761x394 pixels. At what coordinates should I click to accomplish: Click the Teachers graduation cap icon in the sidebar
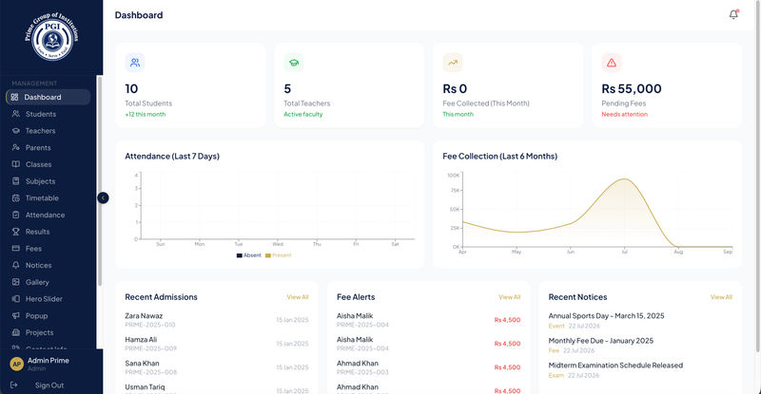16,131
